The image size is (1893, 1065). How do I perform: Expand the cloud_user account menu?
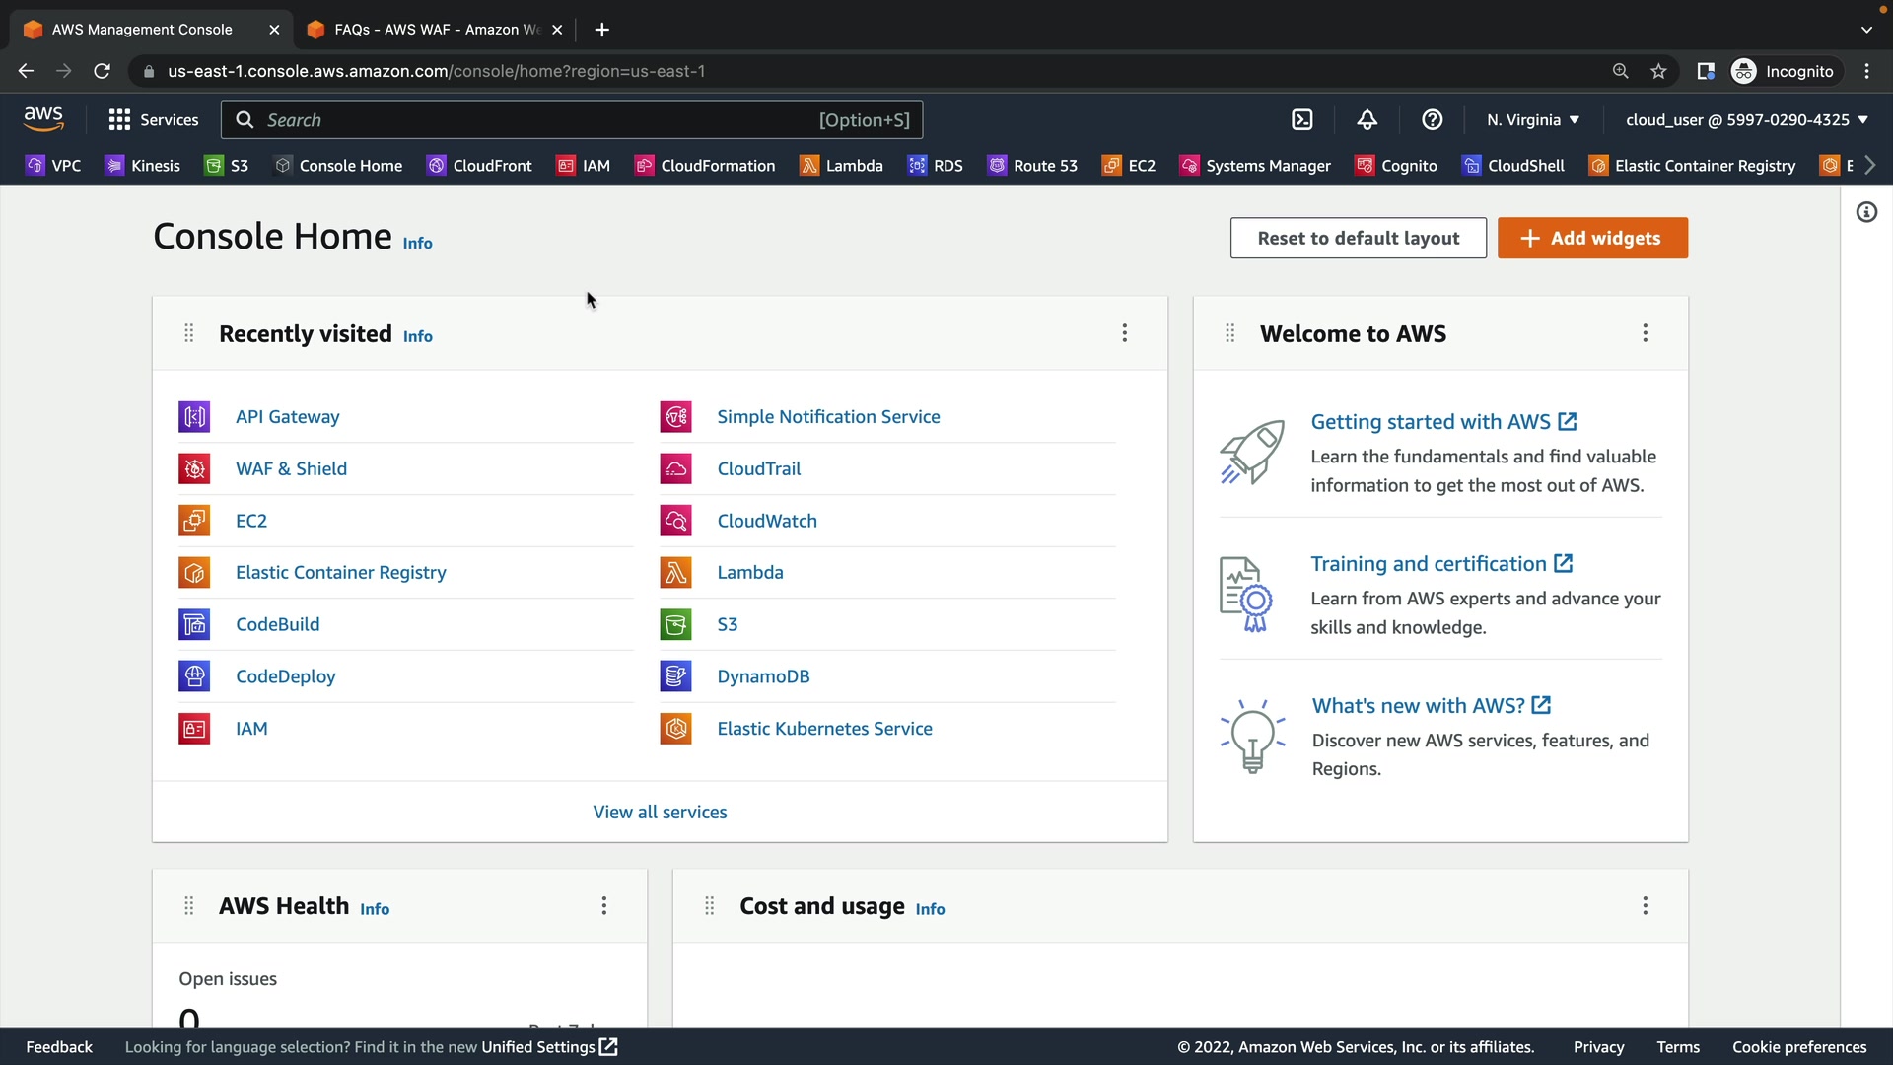click(1746, 120)
